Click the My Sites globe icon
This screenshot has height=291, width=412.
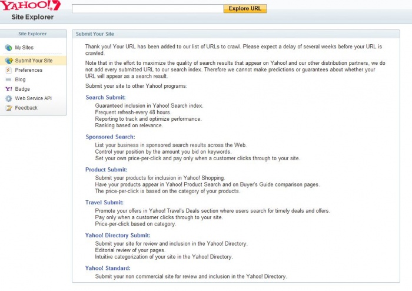coord(8,48)
